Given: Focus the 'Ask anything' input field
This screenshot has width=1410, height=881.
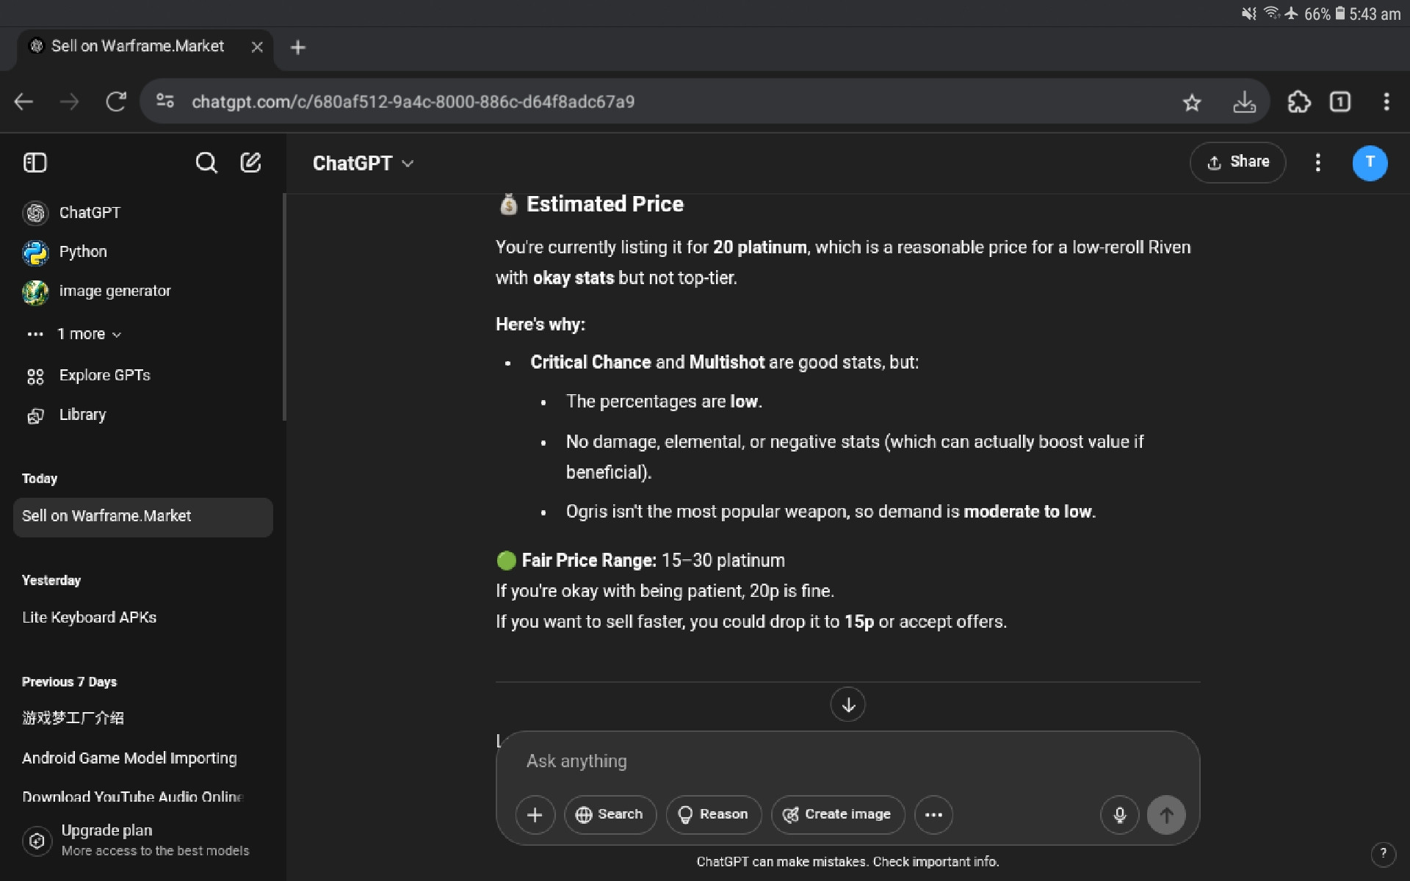Looking at the screenshot, I should click(847, 761).
